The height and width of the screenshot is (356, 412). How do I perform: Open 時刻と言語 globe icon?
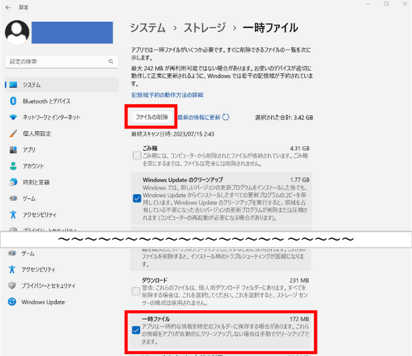(13, 182)
